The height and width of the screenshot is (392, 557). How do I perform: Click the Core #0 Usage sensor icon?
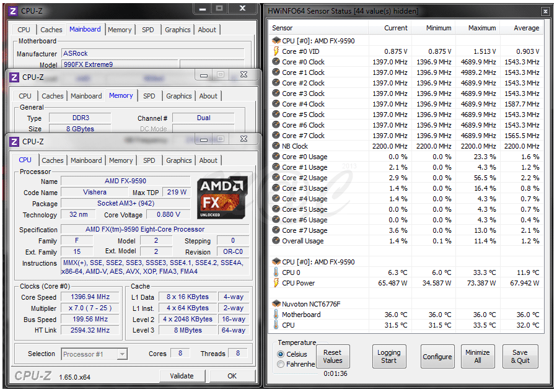point(276,156)
